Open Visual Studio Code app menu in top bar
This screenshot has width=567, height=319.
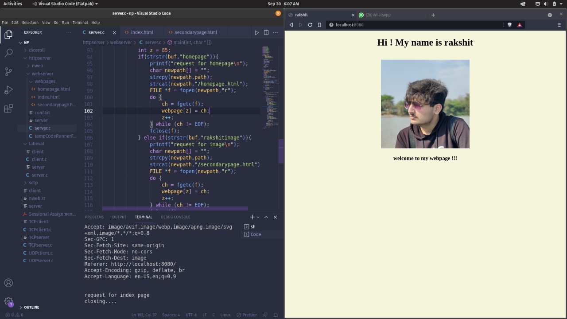[x=65, y=4]
